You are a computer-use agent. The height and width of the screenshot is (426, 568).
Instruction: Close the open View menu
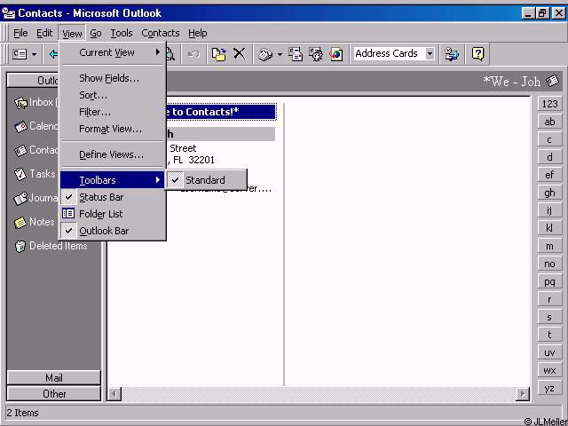(72, 33)
